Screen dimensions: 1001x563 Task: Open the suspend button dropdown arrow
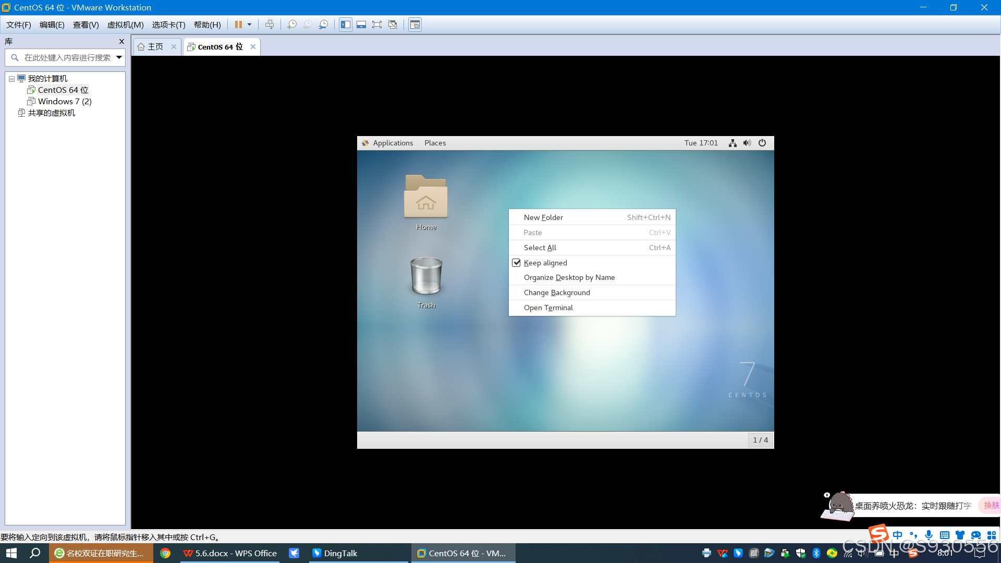(249, 25)
